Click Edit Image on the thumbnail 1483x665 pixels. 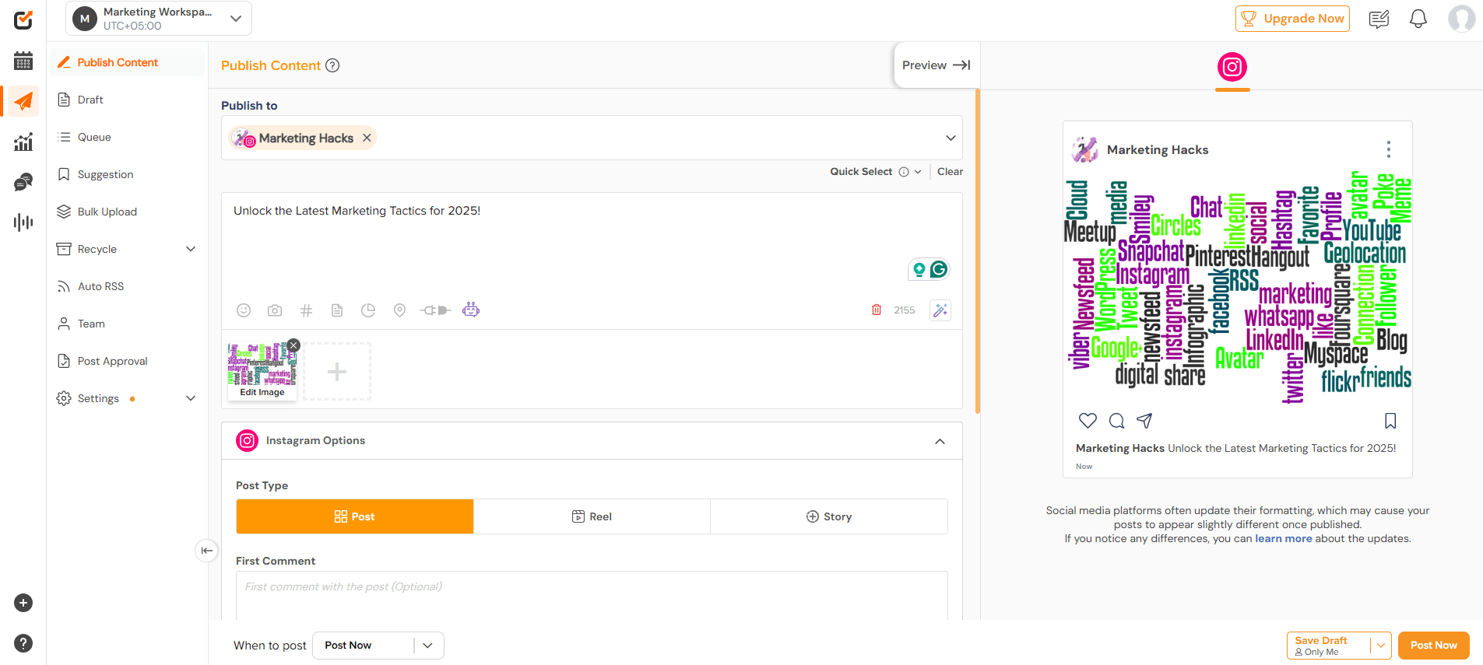(262, 392)
